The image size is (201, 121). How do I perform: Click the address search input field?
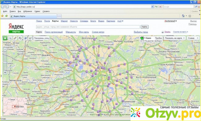point(88,27)
